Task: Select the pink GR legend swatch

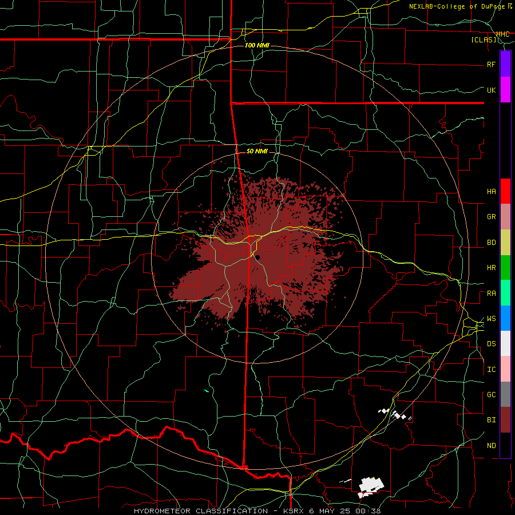Action: click(x=505, y=217)
